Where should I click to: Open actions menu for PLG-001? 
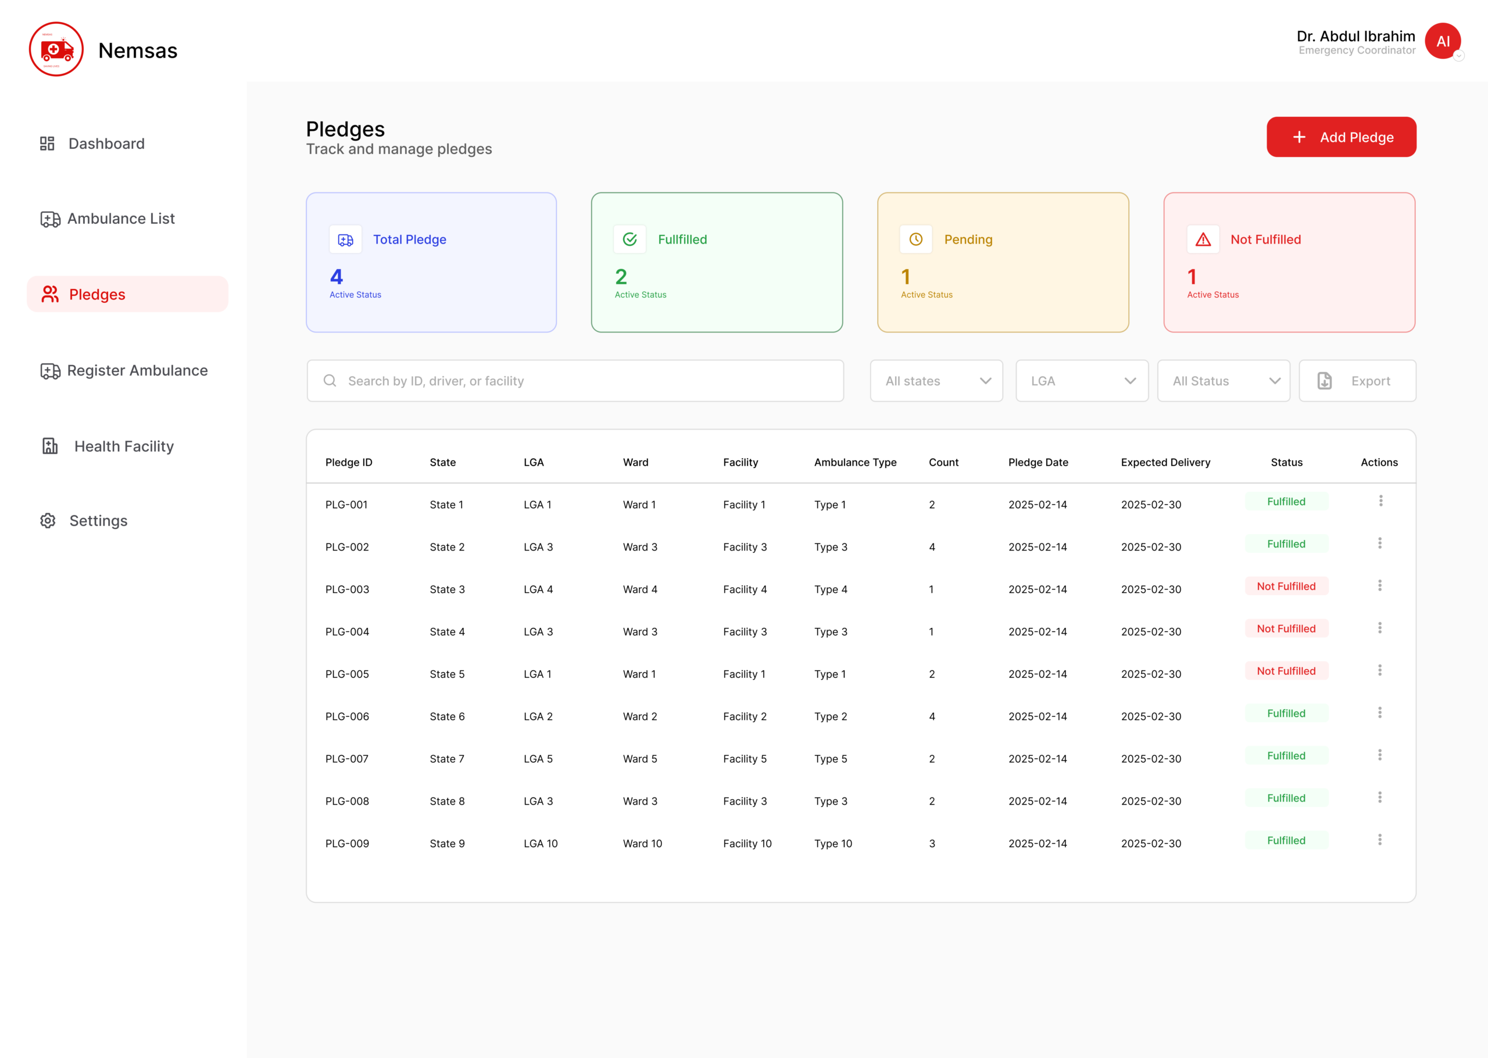coord(1380,501)
